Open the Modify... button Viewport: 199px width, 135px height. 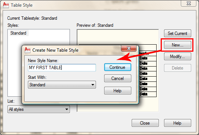(177, 56)
